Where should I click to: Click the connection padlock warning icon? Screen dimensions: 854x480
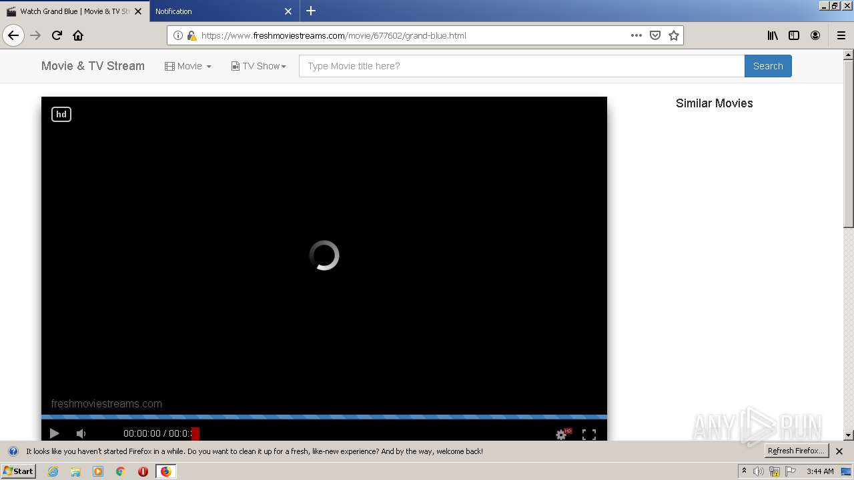(x=191, y=35)
